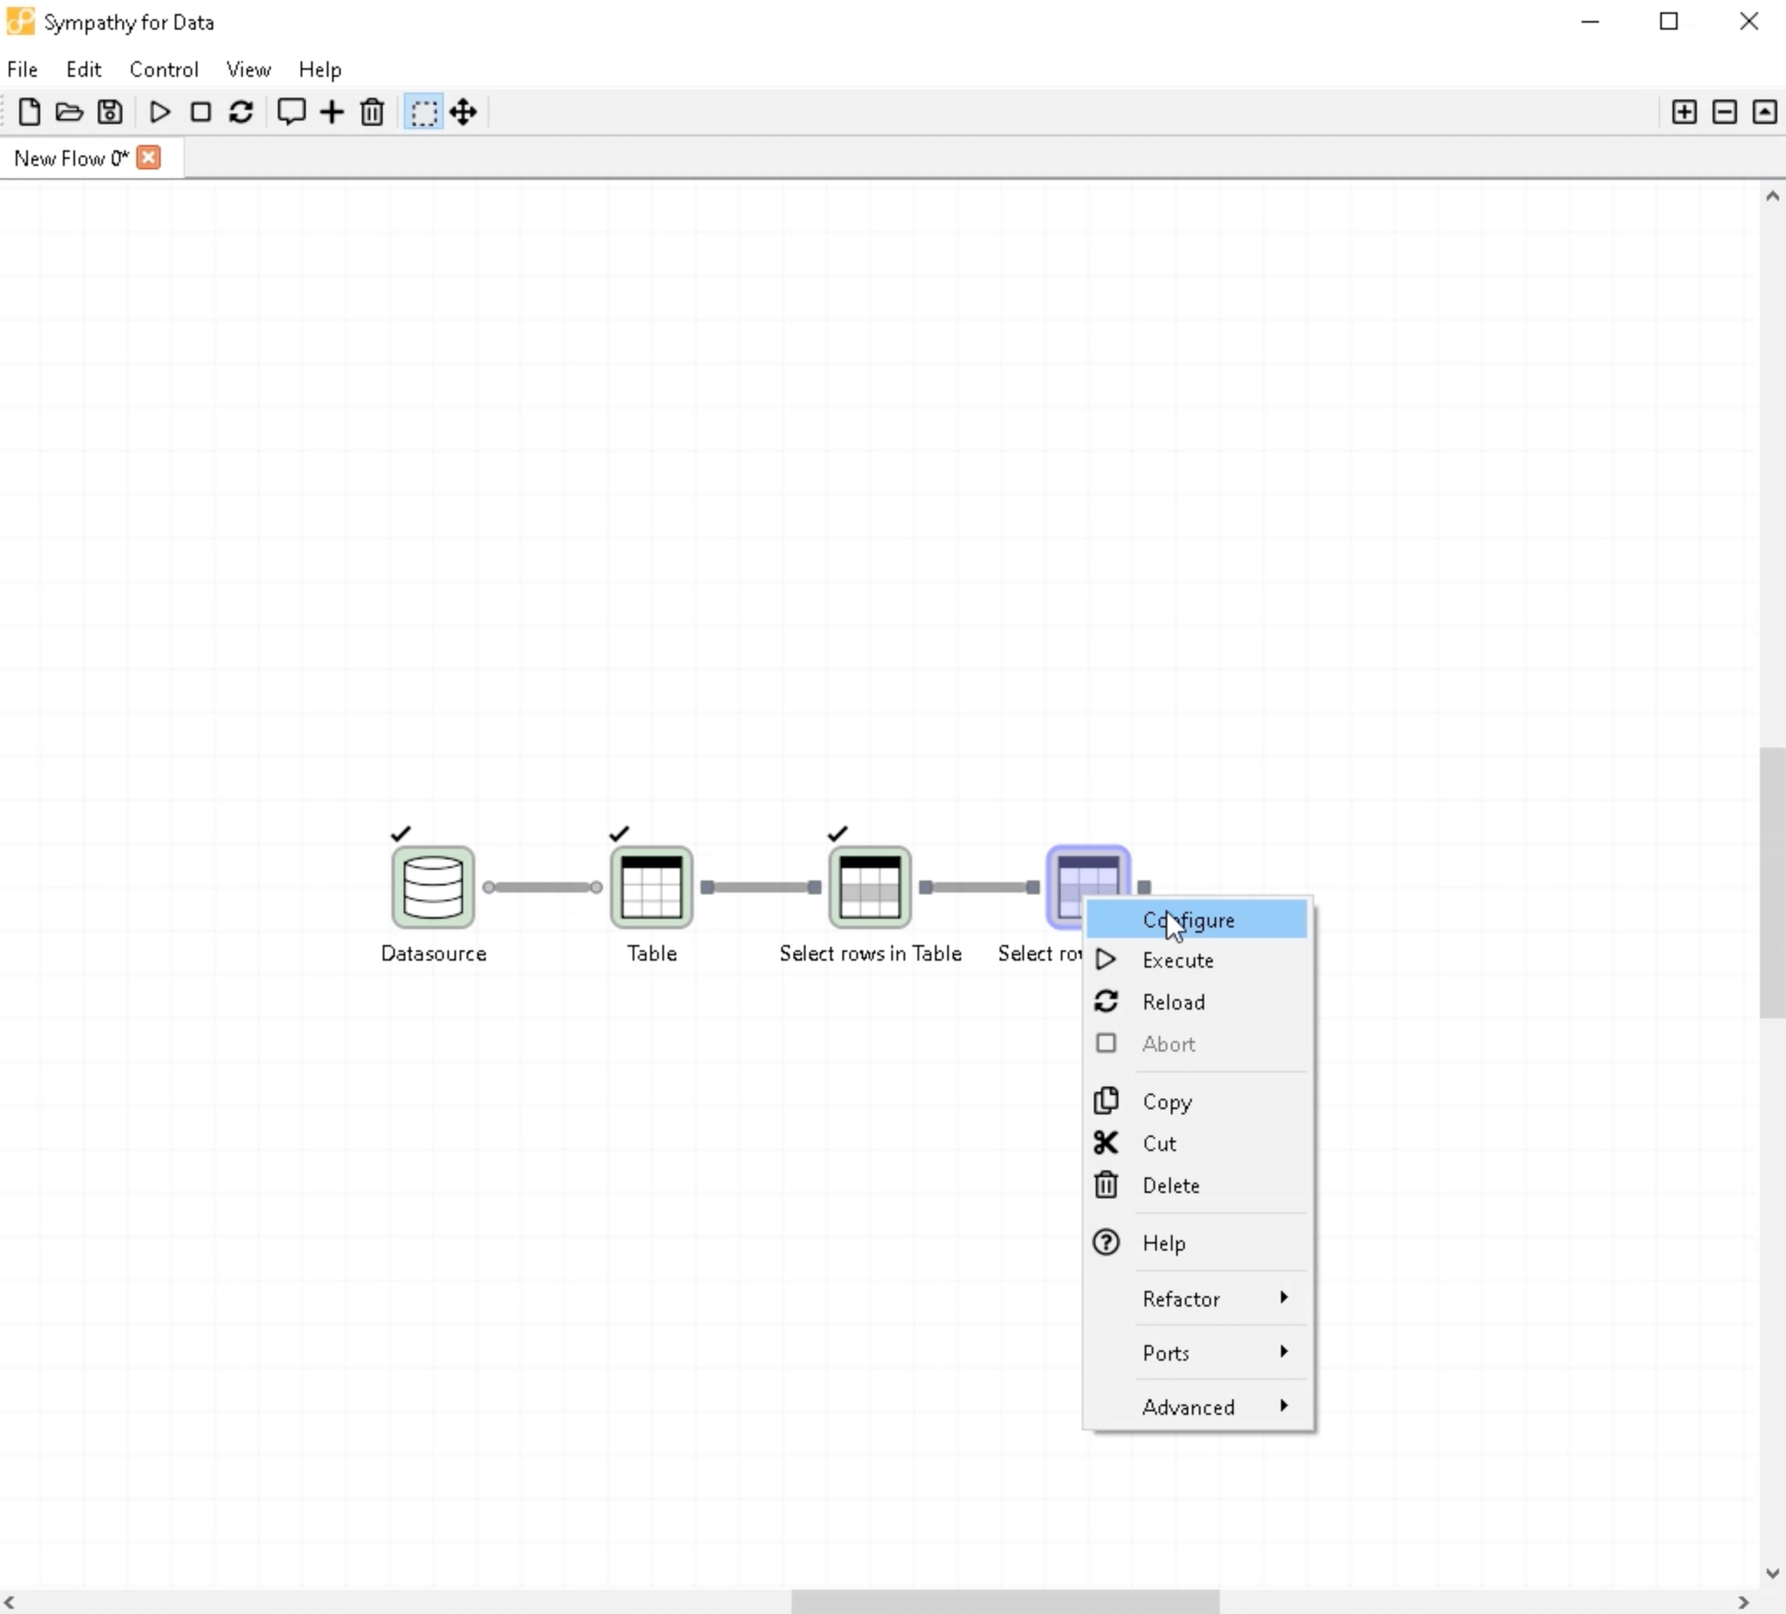Select the Select rows in Table node

click(870, 887)
